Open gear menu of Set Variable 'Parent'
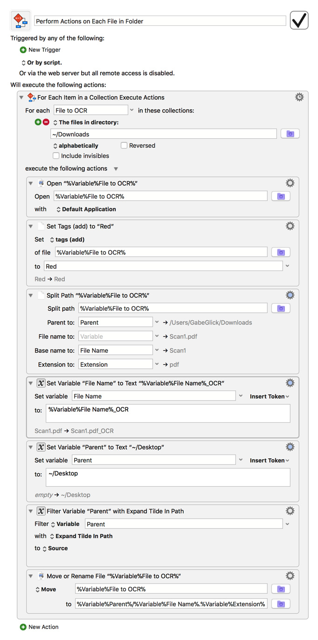 [290, 447]
